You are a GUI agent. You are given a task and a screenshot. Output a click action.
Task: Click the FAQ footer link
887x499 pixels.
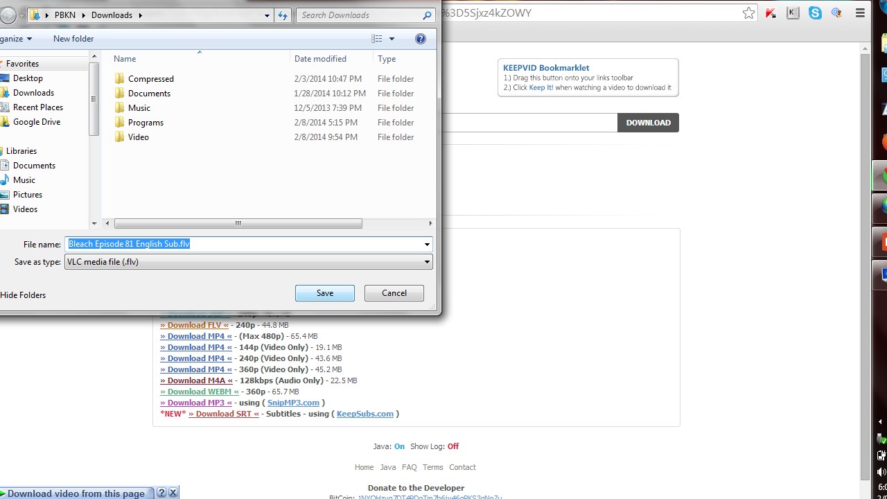point(409,467)
